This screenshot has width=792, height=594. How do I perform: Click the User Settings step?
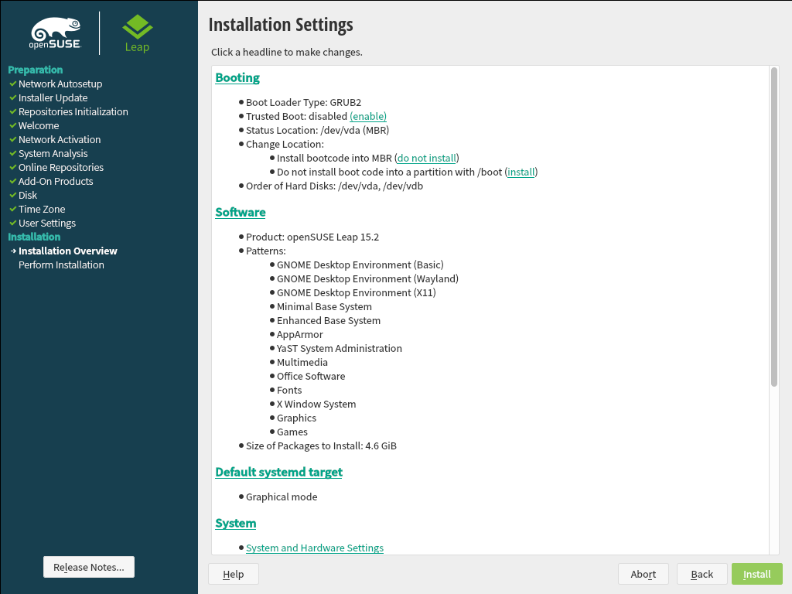coord(47,224)
